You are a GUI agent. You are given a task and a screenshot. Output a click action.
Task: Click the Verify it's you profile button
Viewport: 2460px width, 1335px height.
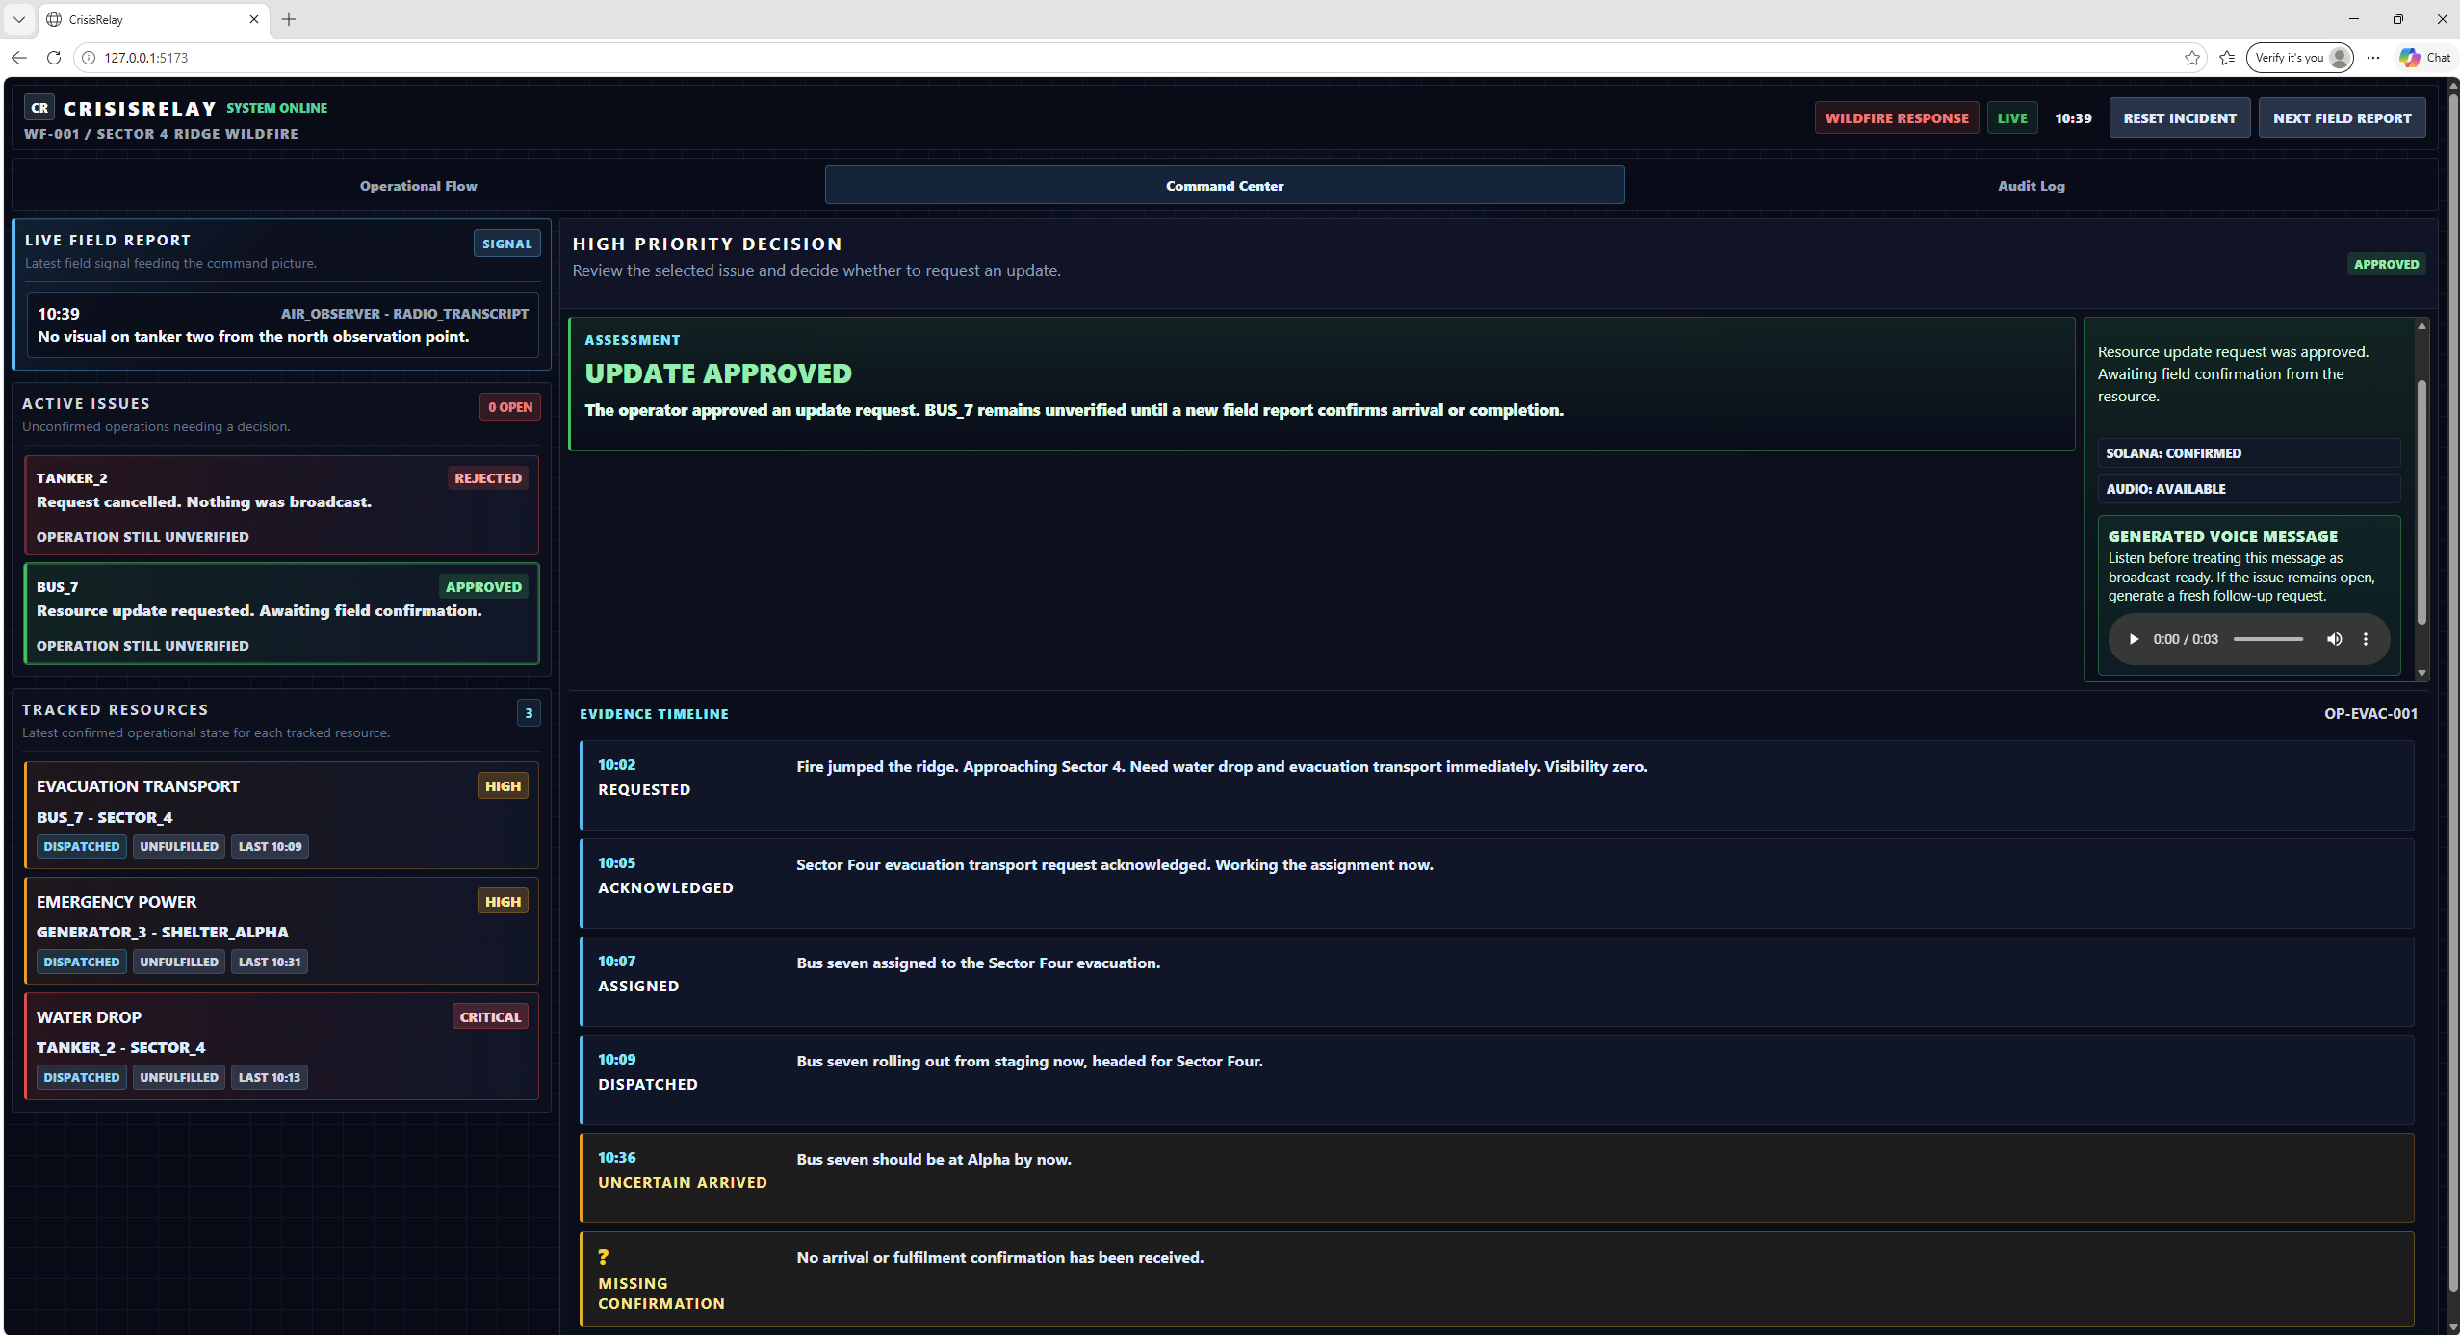point(2300,58)
